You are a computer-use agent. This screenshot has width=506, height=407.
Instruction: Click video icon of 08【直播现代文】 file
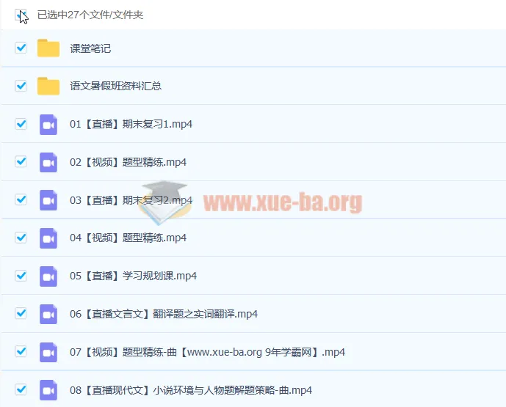[x=48, y=390]
